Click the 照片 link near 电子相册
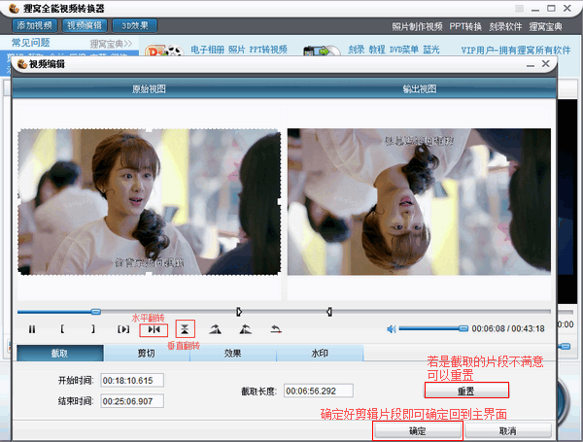The image size is (583, 442). (236, 50)
